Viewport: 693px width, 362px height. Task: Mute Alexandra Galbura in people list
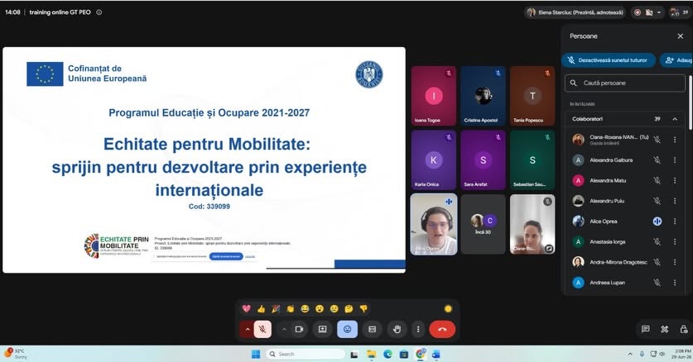pyautogui.click(x=657, y=160)
